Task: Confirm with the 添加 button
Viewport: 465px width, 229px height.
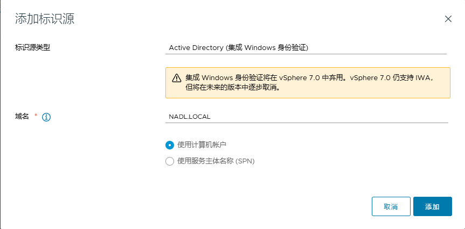Action: coord(432,206)
